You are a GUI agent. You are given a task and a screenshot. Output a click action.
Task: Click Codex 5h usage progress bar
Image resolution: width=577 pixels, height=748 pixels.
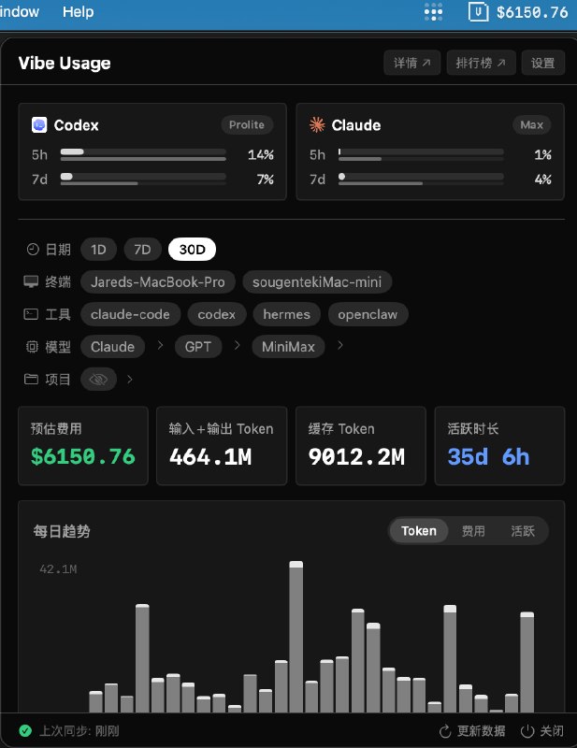pyautogui.click(x=143, y=154)
